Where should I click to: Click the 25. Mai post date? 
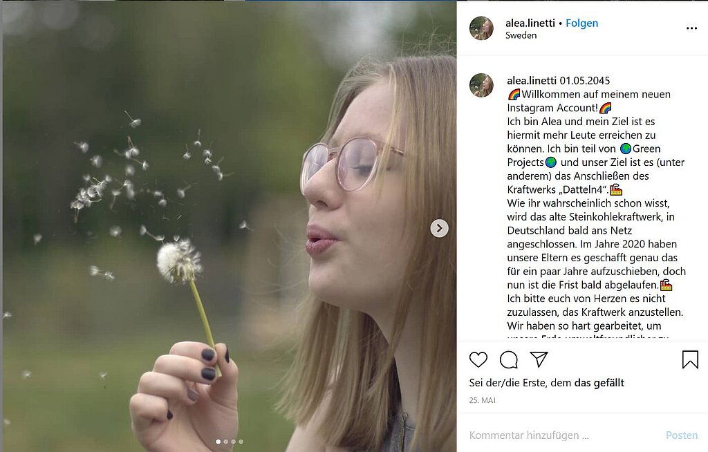[x=483, y=400]
